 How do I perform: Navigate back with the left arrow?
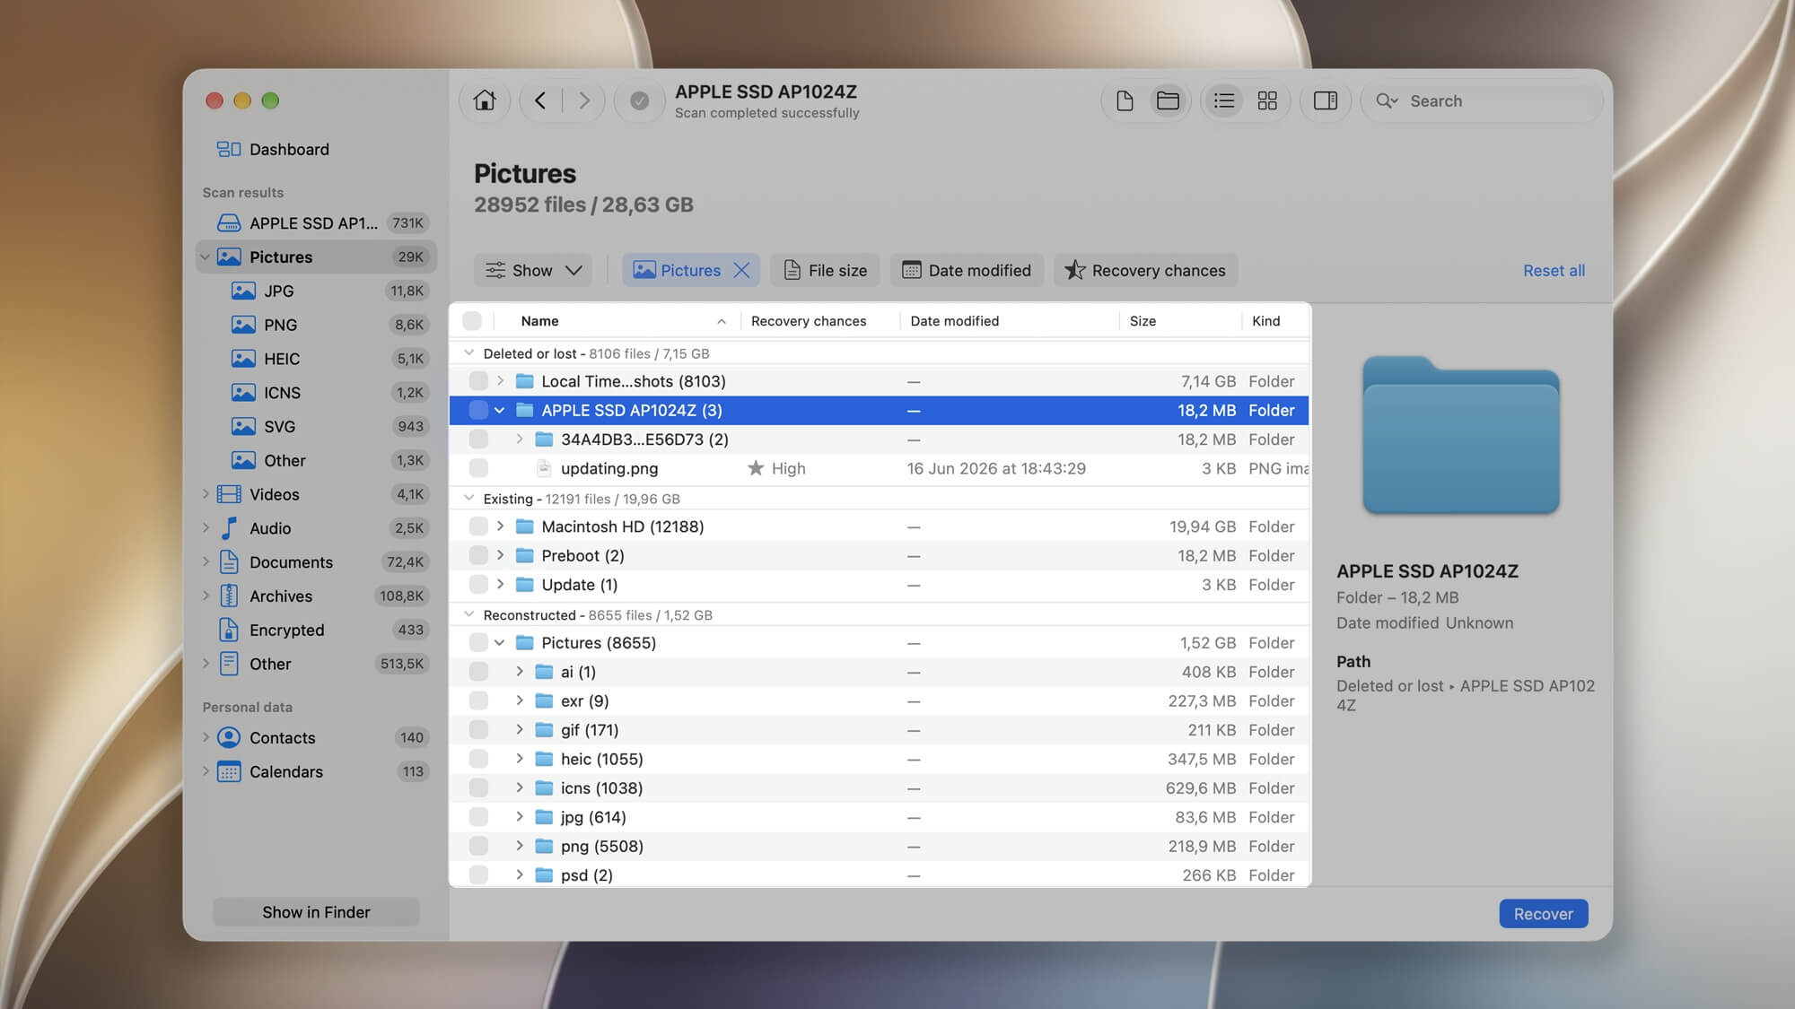(x=540, y=100)
